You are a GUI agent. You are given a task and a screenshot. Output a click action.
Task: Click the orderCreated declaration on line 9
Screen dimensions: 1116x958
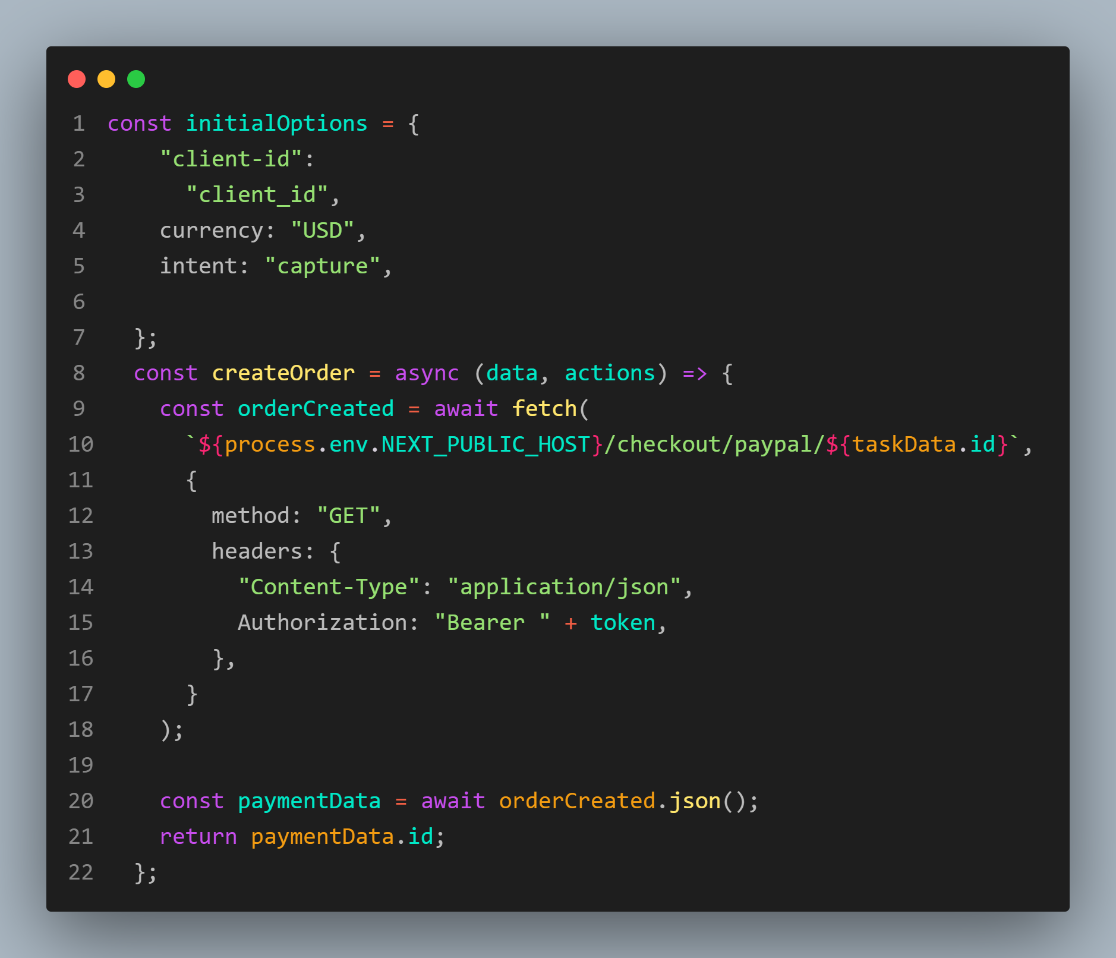coord(316,409)
